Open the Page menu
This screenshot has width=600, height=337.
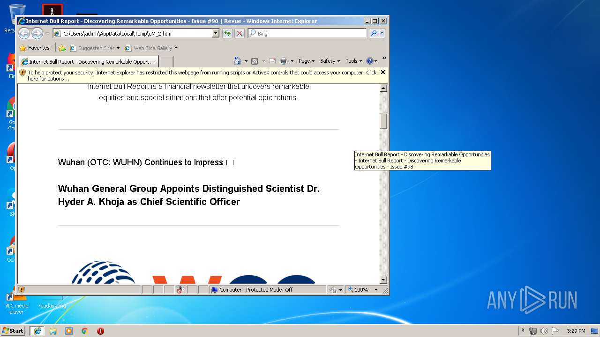(x=306, y=61)
